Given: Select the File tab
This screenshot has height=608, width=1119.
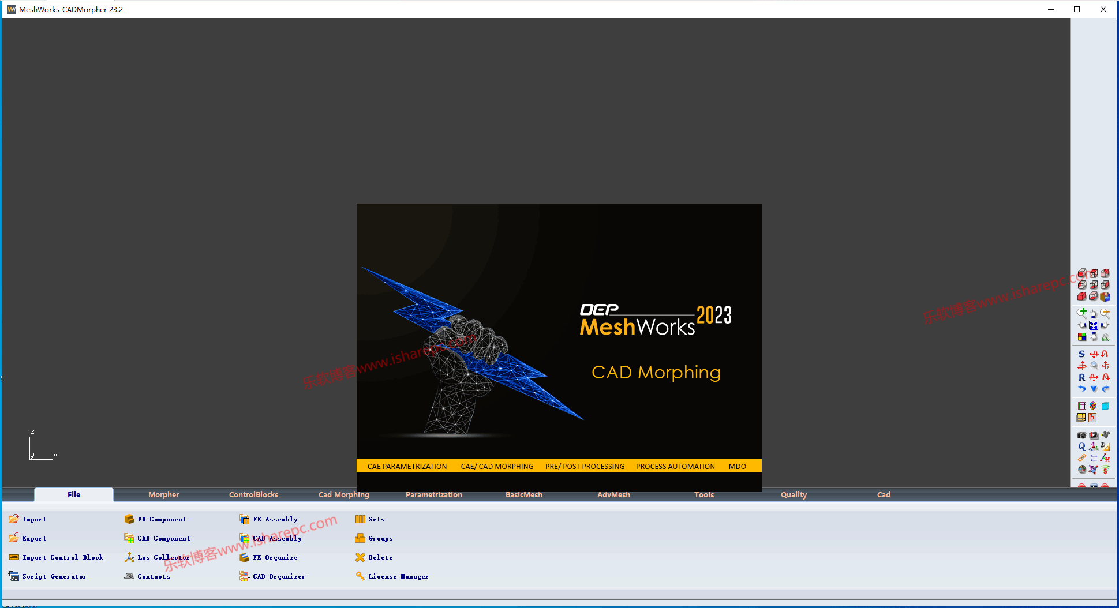Looking at the screenshot, I should tap(74, 494).
